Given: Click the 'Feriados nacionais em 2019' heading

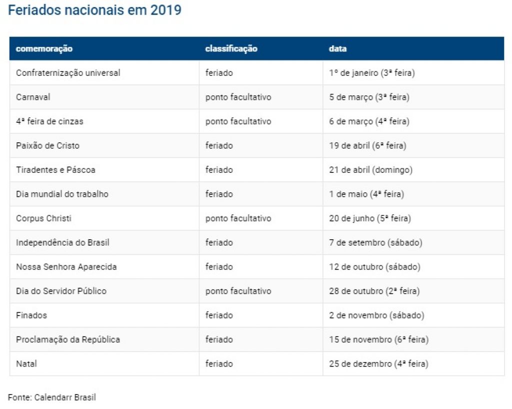Looking at the screenshot, I should 94,10.
